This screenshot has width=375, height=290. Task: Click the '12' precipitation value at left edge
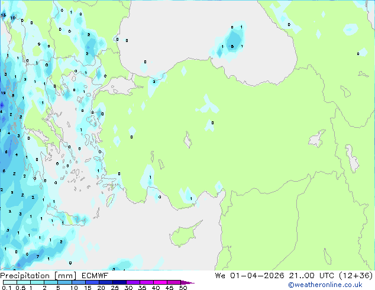(x=3, y=93)
